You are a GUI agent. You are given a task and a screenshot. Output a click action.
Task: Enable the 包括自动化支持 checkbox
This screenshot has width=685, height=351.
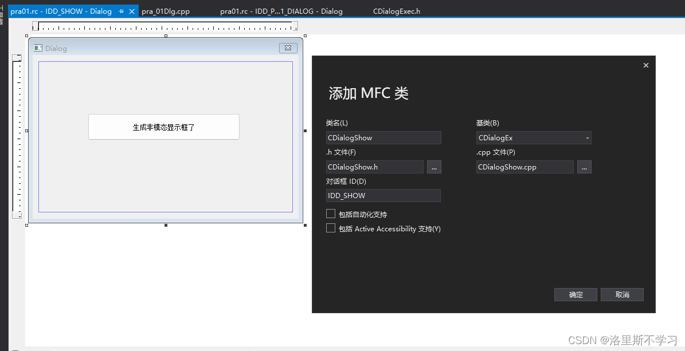click(x=331, y=214)
